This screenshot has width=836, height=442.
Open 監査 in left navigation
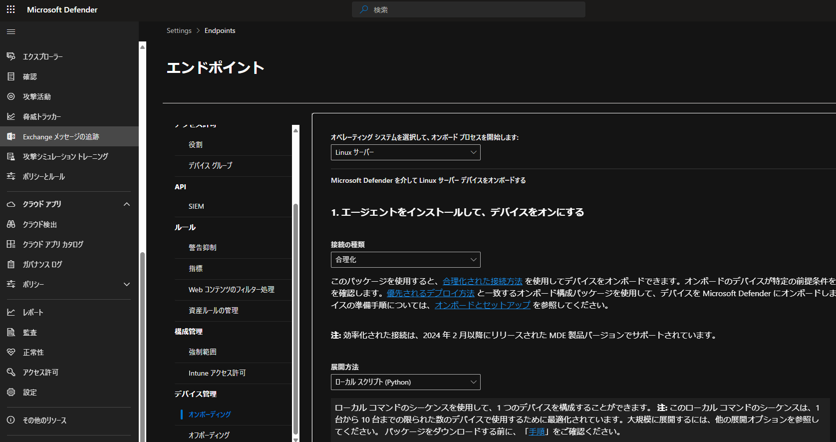(x=69, y=332)
